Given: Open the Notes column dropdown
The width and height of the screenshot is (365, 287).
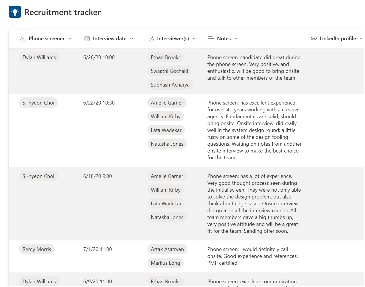Looking at the screenshot, I should [236, 39].
